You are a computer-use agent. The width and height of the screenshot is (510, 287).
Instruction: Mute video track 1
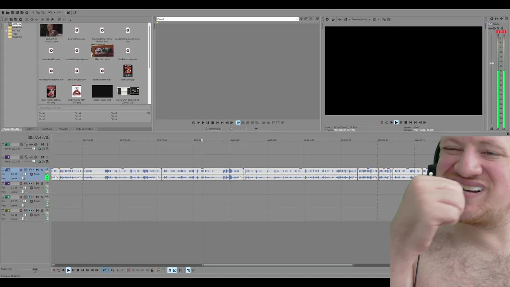43,144
